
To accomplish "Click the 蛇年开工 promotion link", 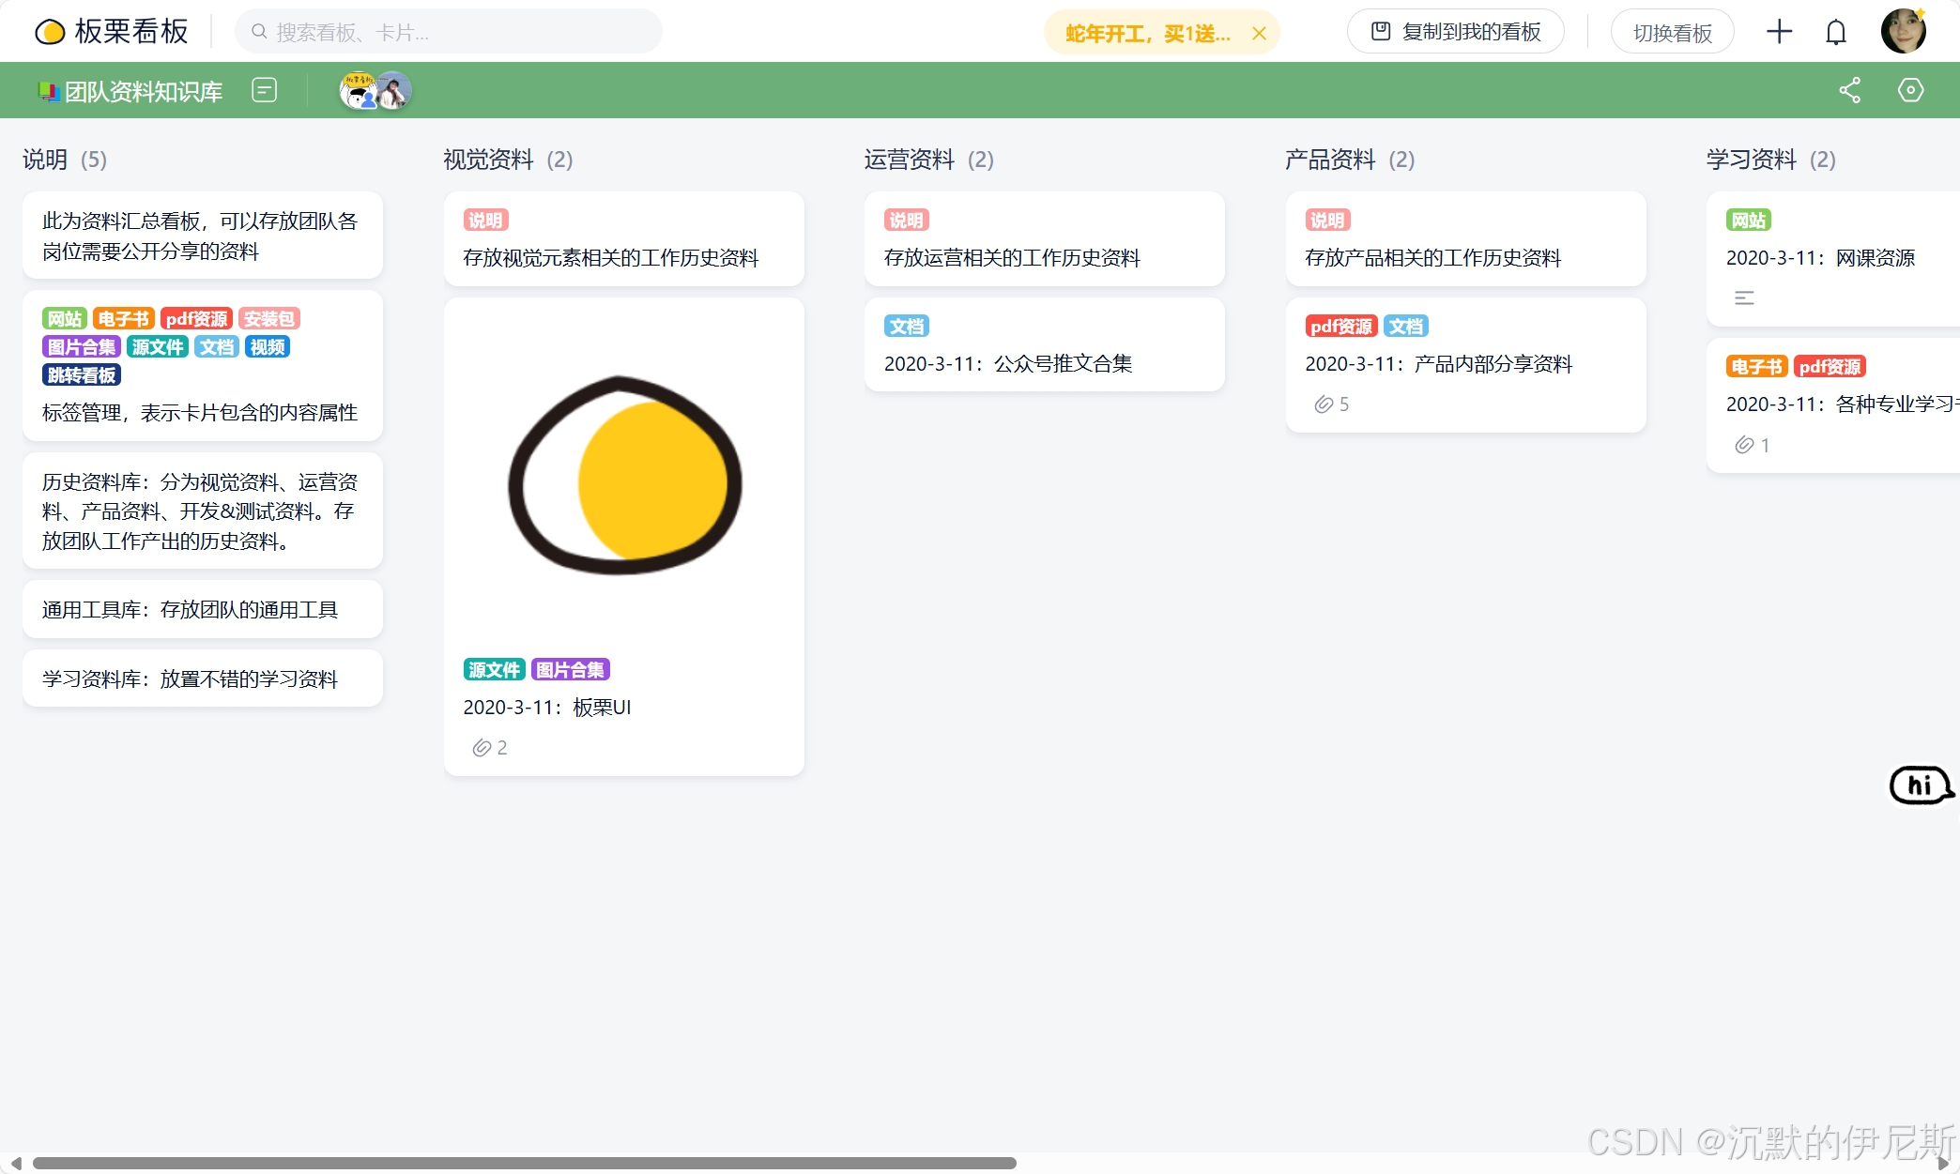I will point(1147,34).
